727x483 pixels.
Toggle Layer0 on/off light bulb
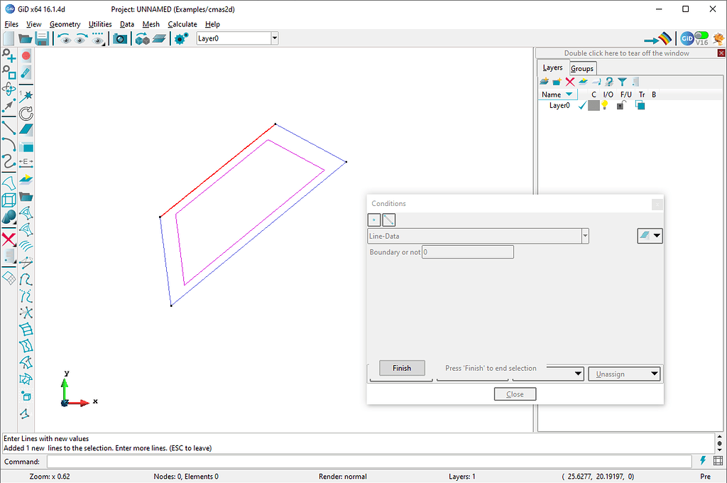tap(605, 105)
